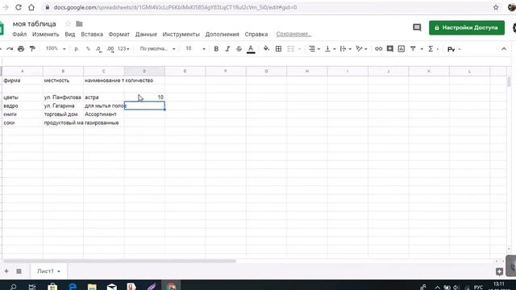Click the filter icon

[x=413, y=48]
